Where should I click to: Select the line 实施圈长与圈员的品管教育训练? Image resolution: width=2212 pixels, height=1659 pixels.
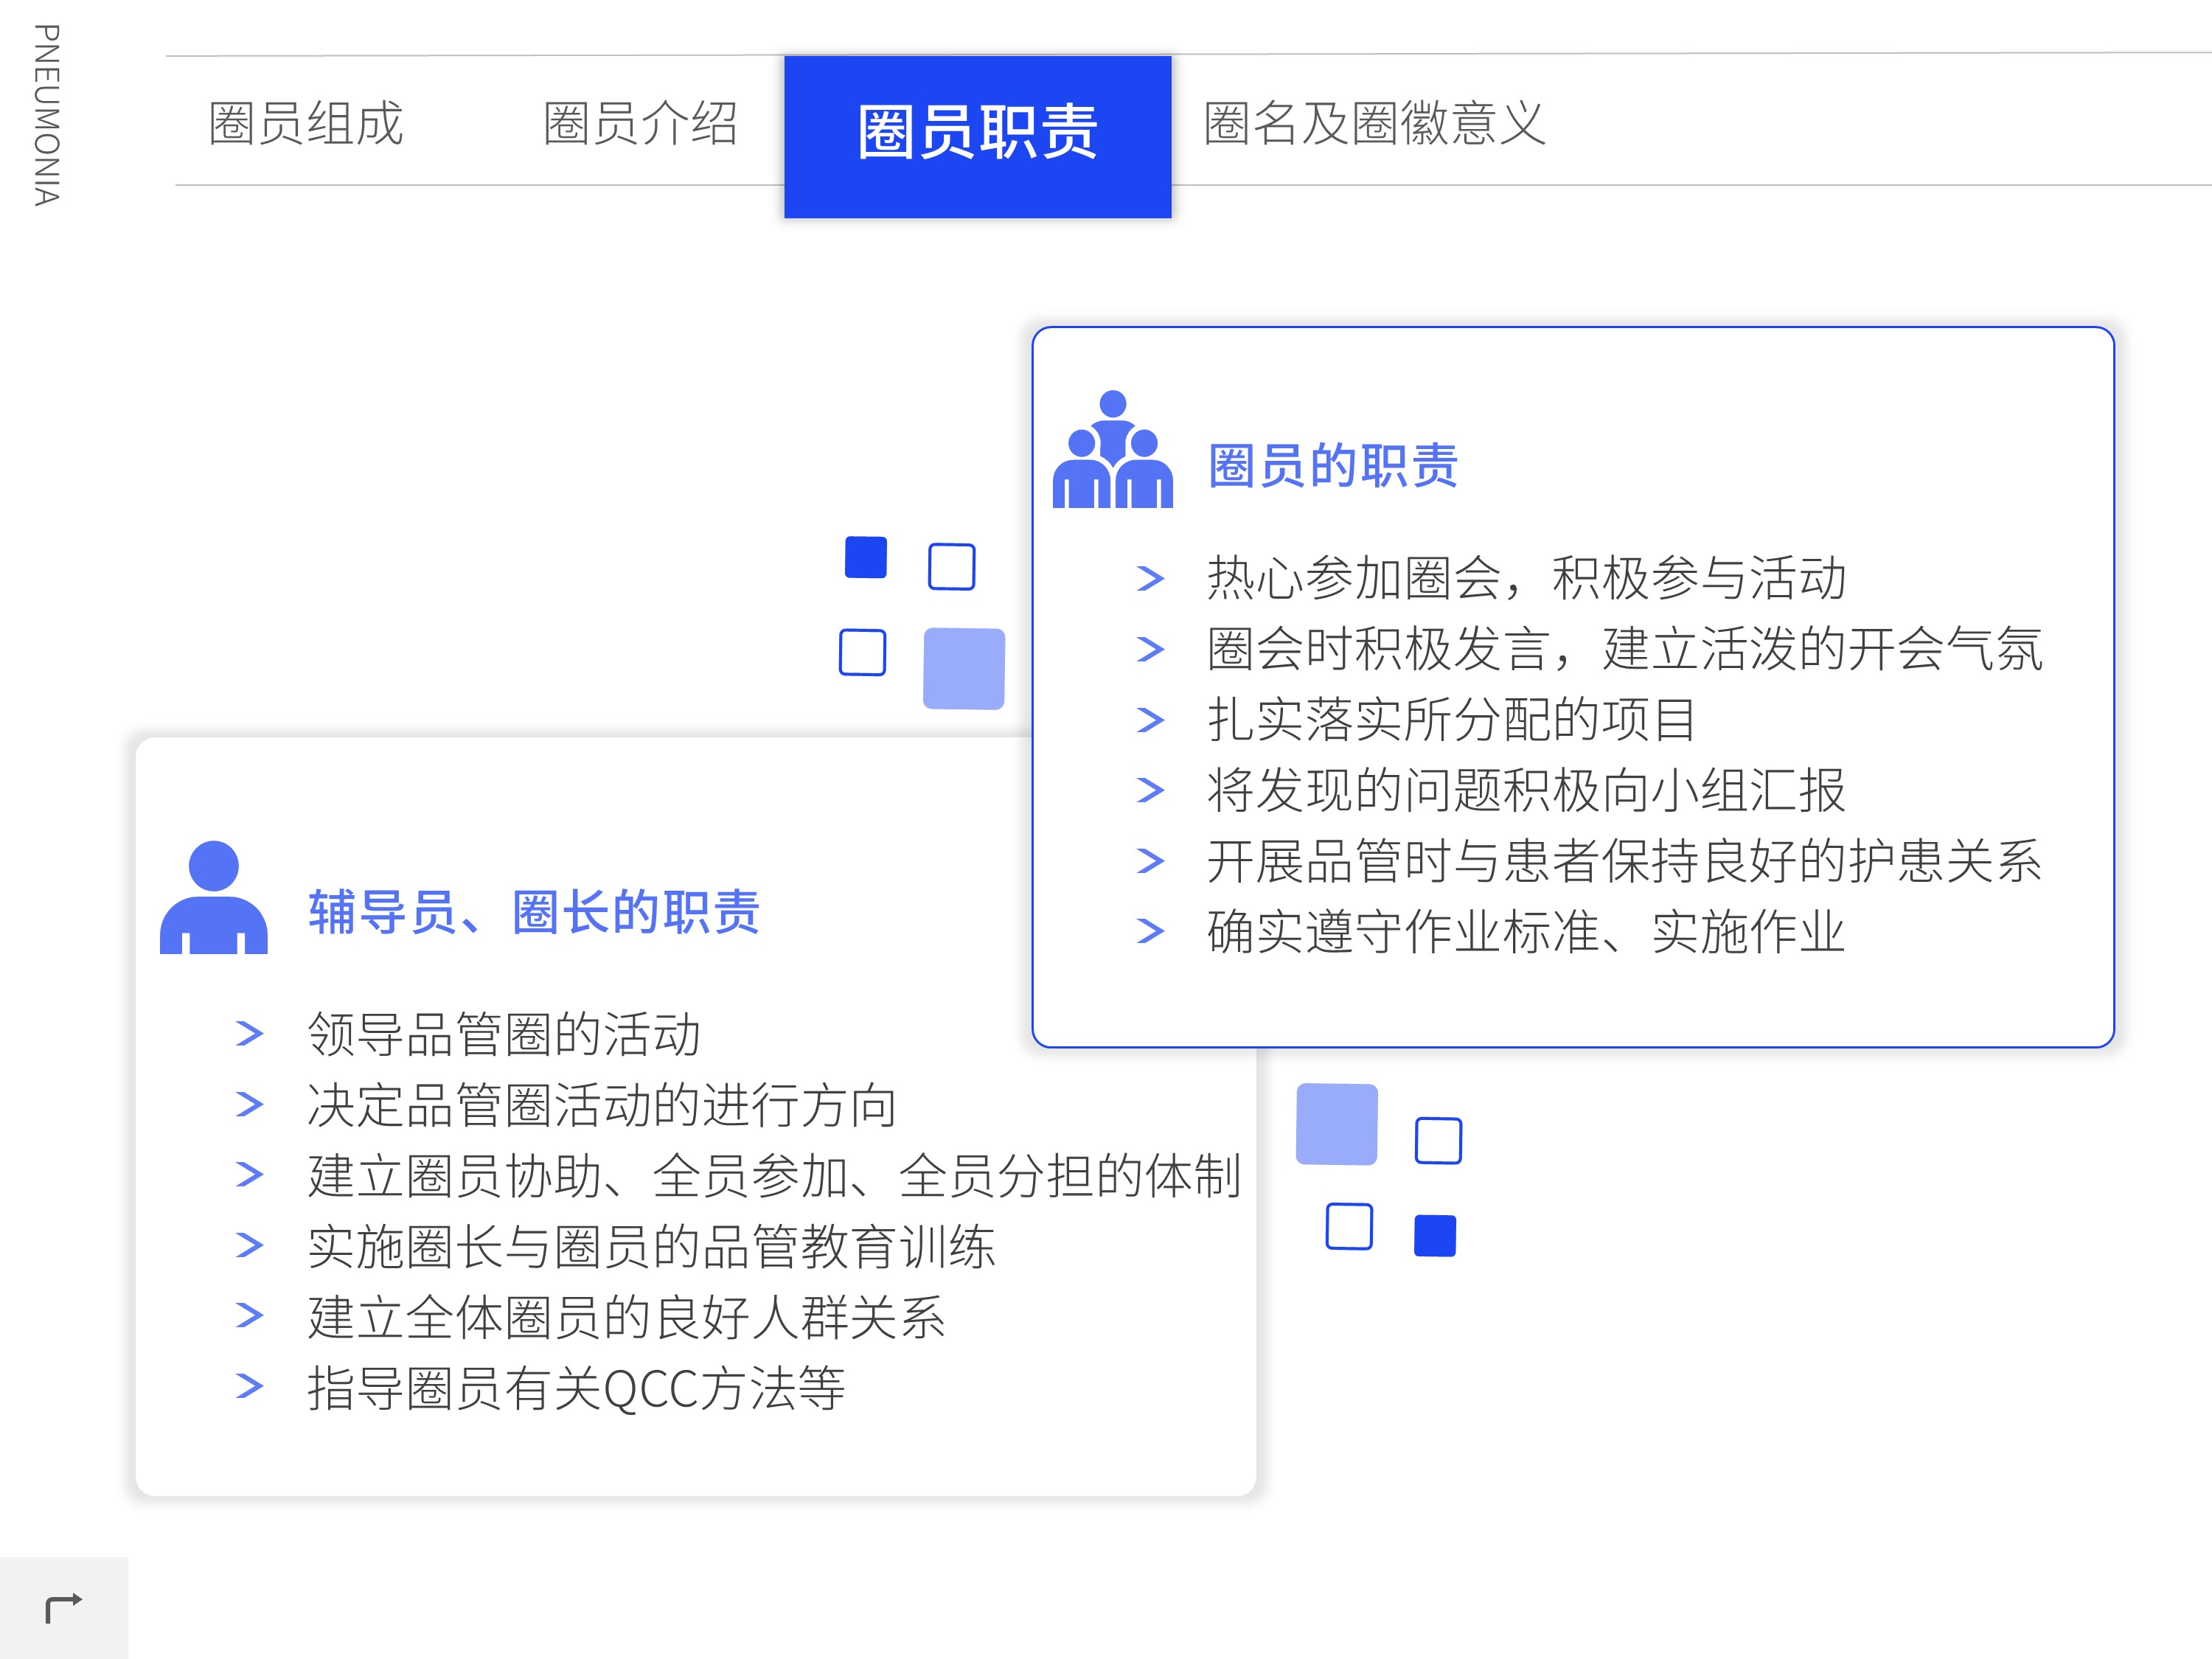click(651, 1246)
